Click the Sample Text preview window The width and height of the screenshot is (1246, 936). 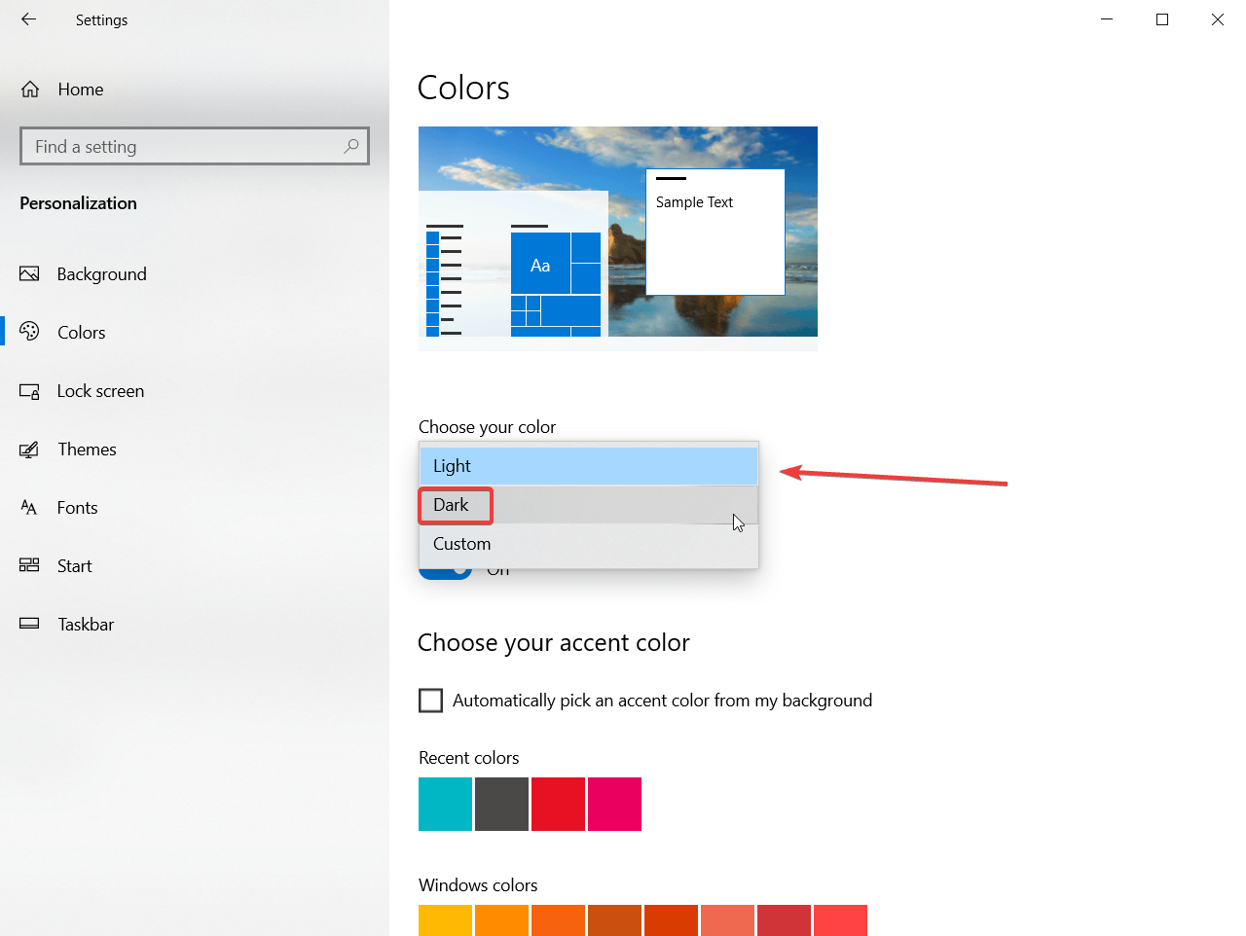click(x=715, y=232)
